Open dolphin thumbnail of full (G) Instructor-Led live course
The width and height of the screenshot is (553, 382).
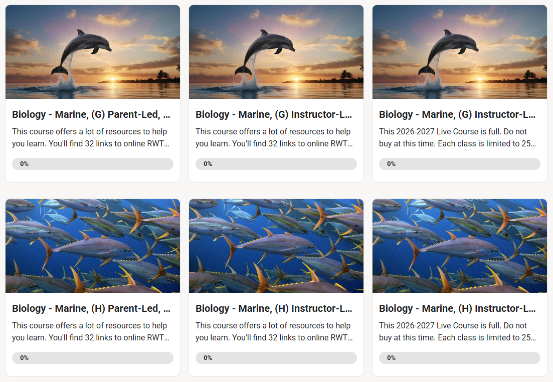tap(460, 52)
